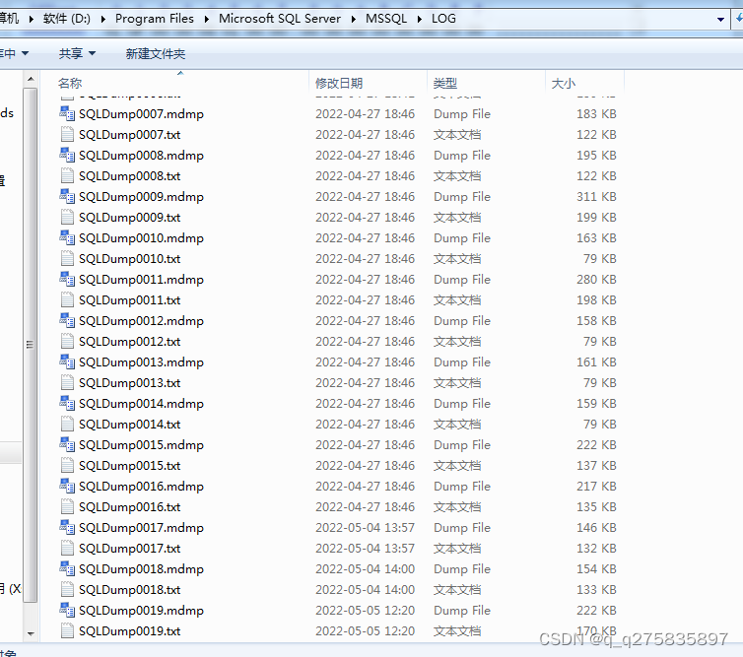Open the 共享 dropdown menu
The image size is (743, 657).
coord(77,53)
